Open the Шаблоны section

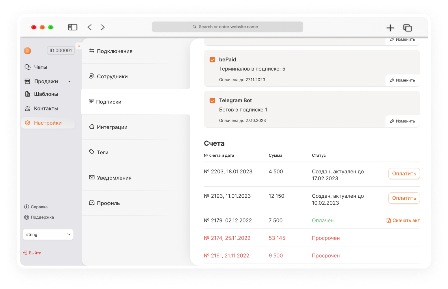(x=42, y=94)
